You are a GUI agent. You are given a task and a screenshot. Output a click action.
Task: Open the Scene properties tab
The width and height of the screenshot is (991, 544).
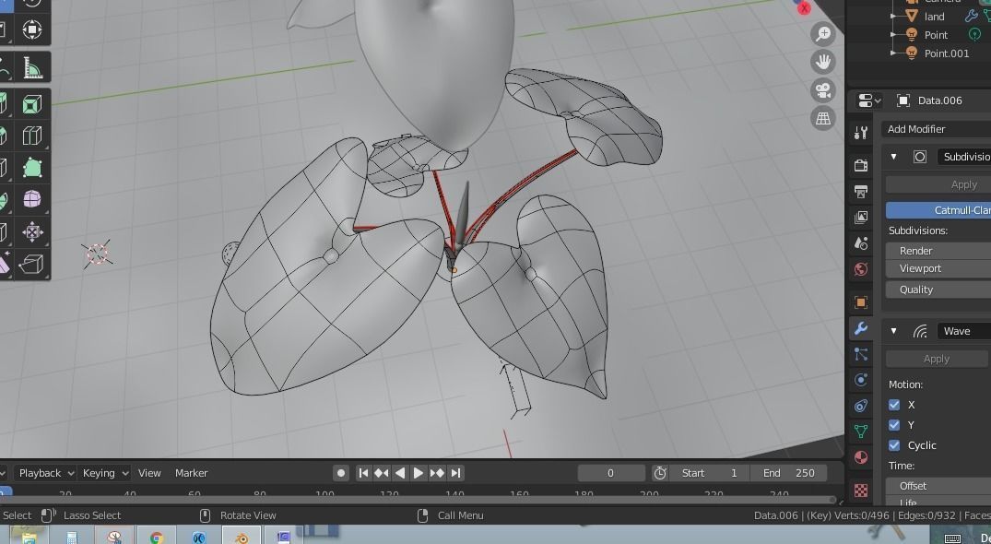point(861,243)
